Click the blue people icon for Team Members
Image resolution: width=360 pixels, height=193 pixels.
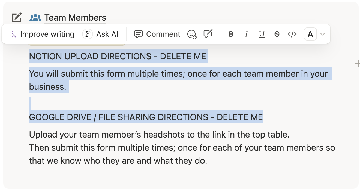[35, 18]
